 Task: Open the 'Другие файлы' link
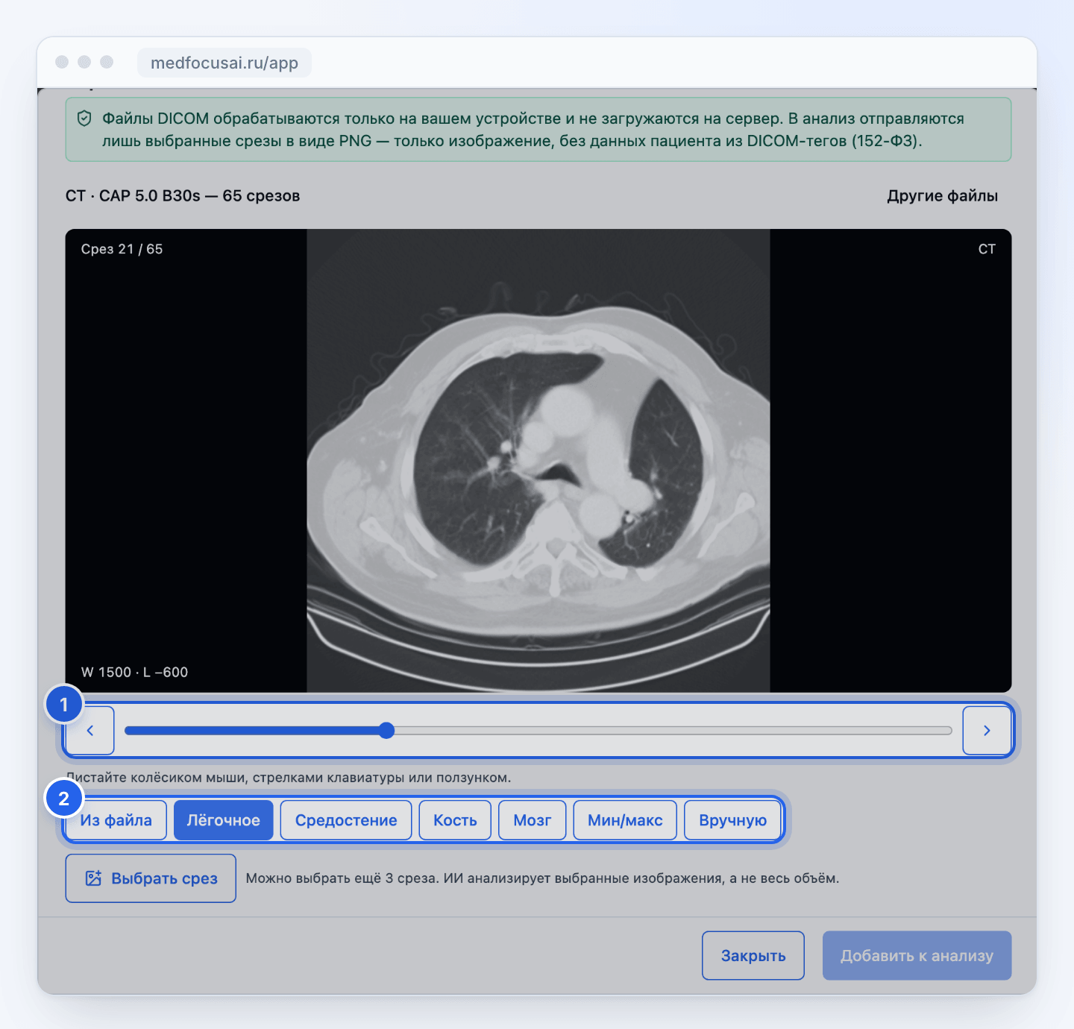(943, 196)
